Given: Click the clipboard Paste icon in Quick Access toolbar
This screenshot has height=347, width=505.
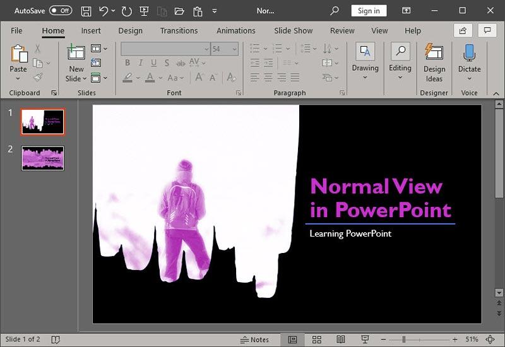Looking at the screenshot, I should coord(198,11).
